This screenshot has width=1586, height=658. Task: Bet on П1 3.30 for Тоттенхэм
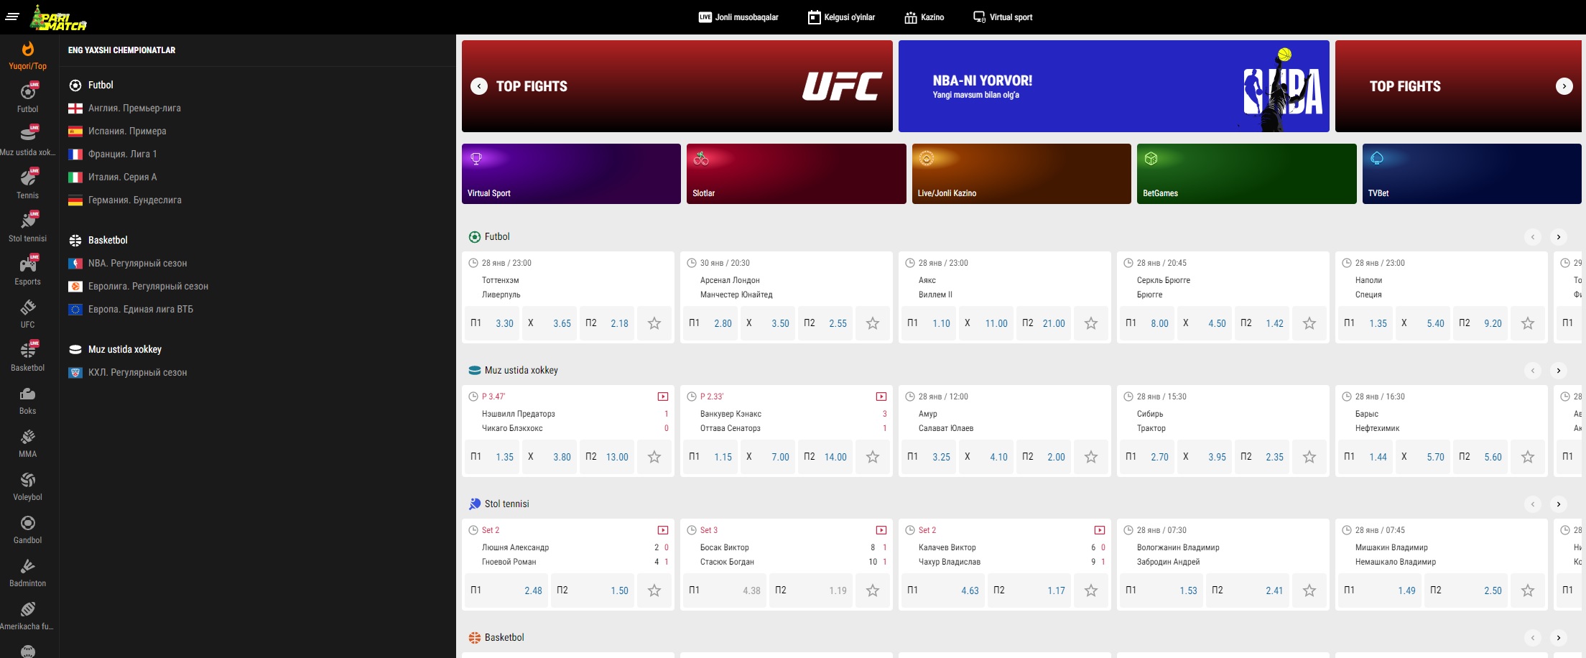(492, 323)
